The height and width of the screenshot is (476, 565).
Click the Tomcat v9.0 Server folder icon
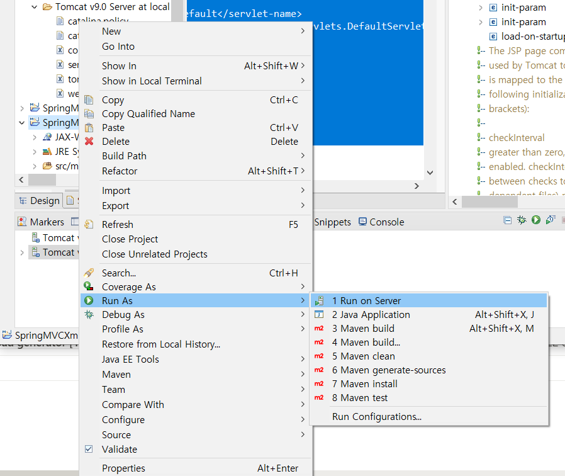[47, 7]
